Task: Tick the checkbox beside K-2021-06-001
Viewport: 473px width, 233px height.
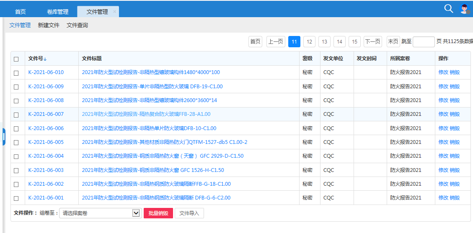Action: [x=16, y=198]
